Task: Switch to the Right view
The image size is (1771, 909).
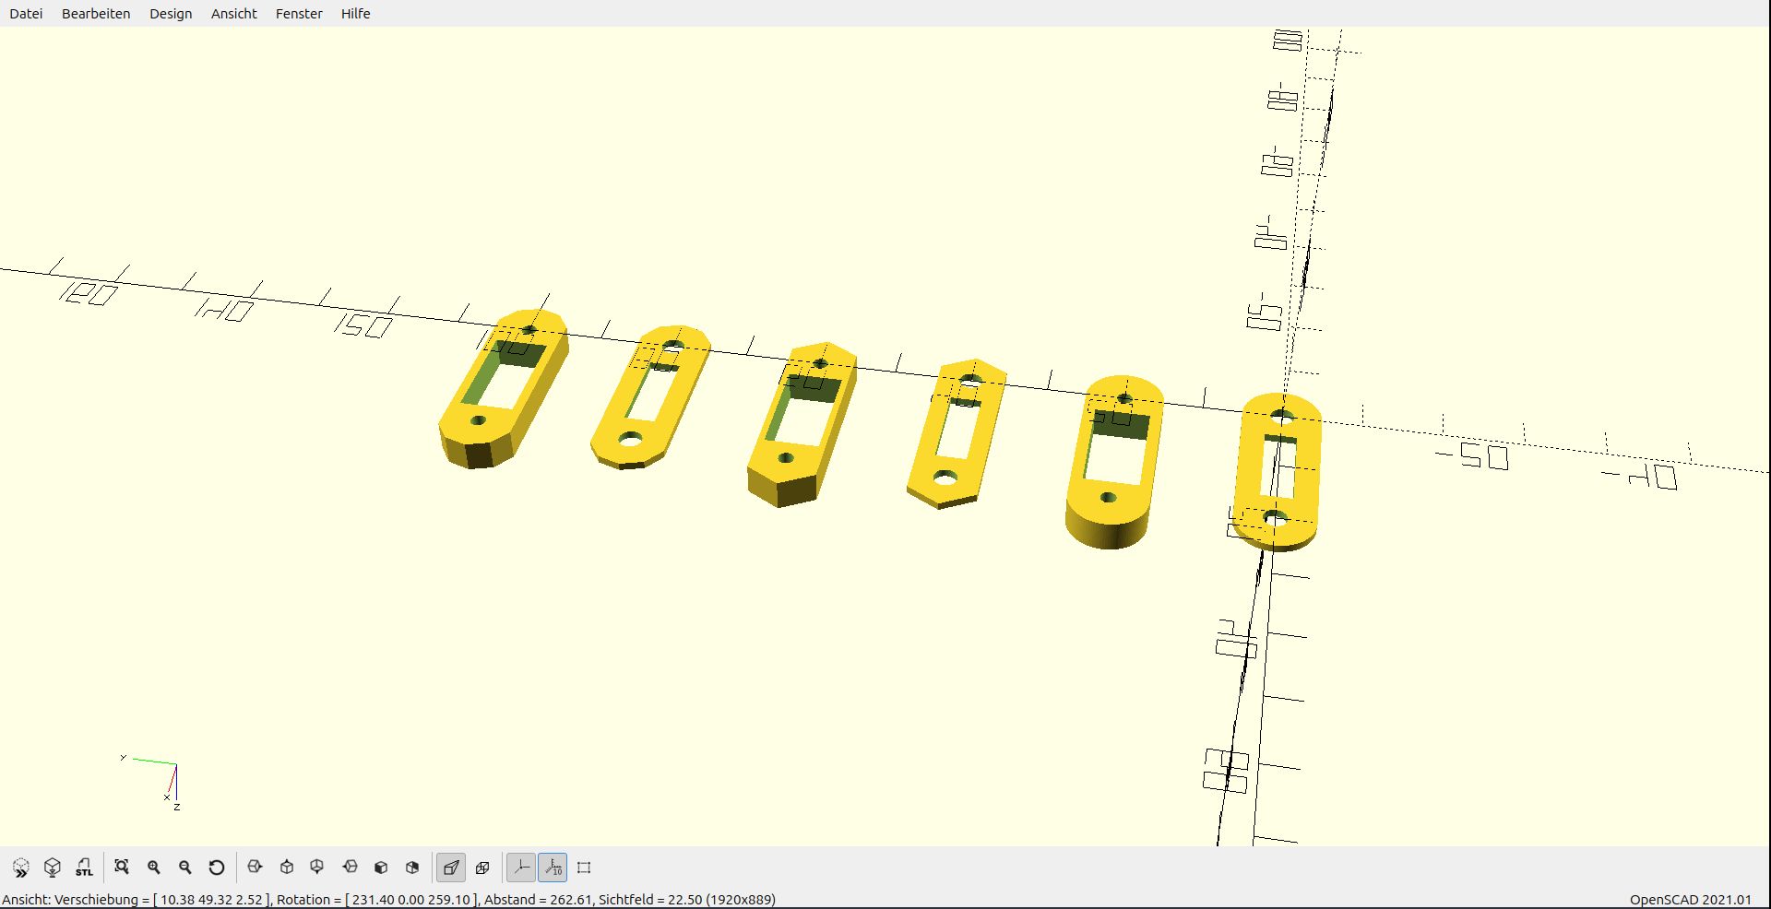Action: (256, 868)
